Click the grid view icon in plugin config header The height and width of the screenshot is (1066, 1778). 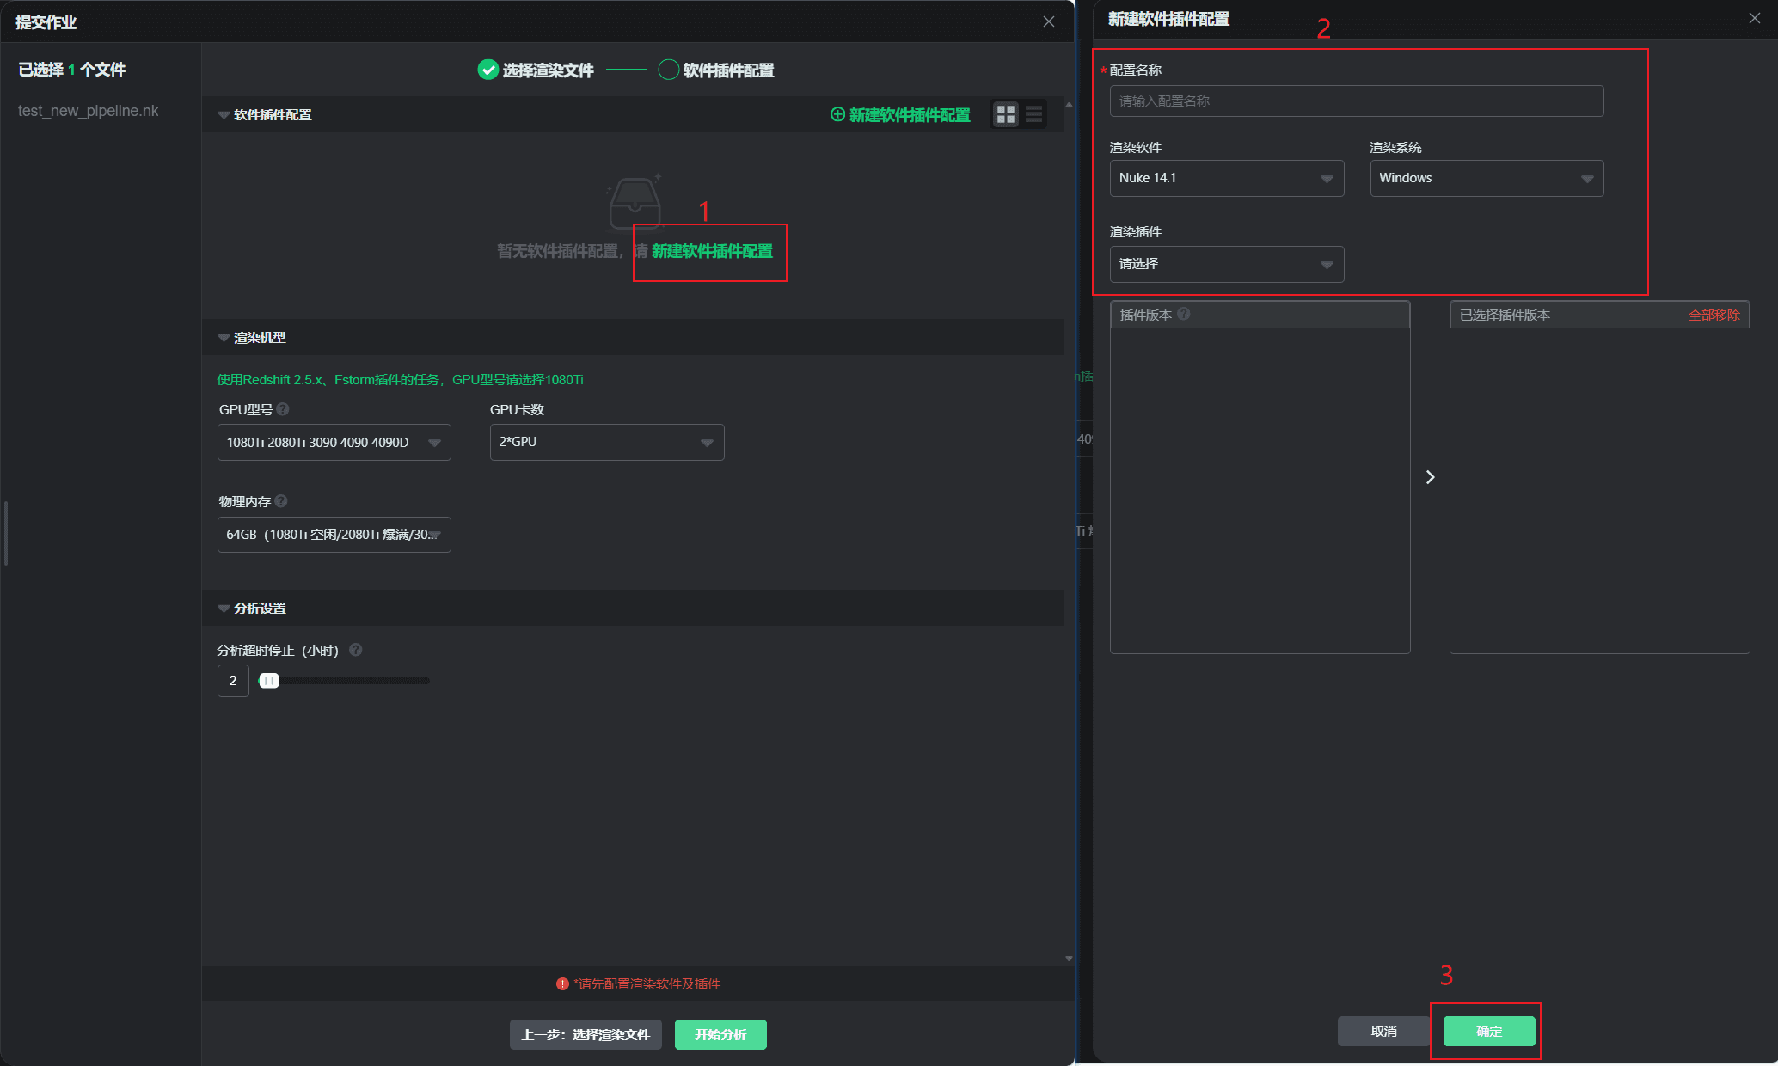[x=1006, y=114]
